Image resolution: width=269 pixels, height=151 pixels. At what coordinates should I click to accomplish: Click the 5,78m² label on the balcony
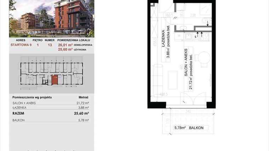tap(180, 128)
